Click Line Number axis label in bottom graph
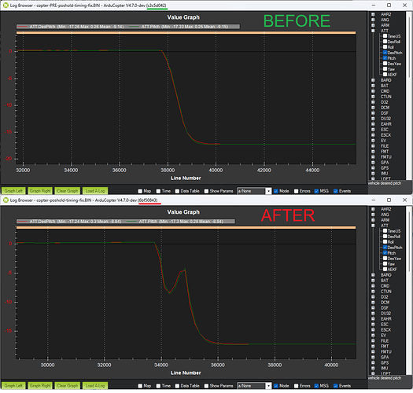 pyautogui.click(x=186, y=373)
